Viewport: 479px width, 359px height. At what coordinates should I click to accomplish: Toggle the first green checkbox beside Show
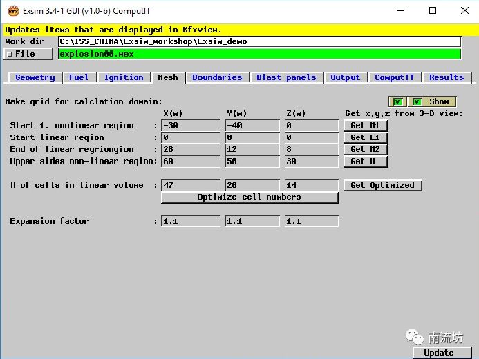397,101
